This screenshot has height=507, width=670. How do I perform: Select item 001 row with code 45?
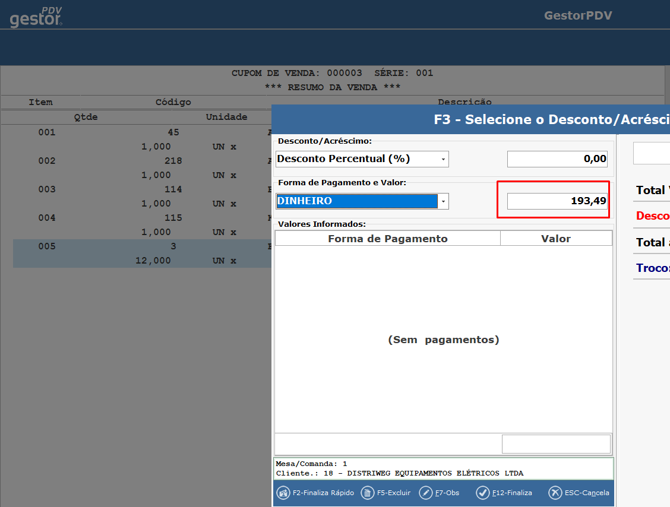[143, 132]
